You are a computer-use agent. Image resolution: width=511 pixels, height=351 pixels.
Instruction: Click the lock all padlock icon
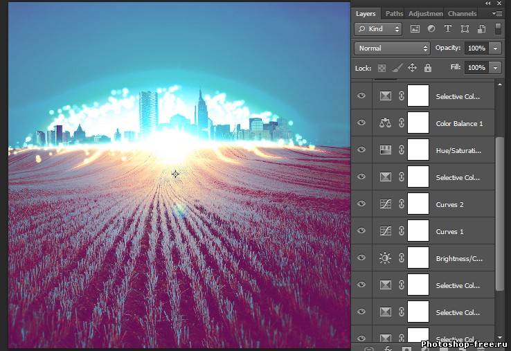tap(428, 68)
